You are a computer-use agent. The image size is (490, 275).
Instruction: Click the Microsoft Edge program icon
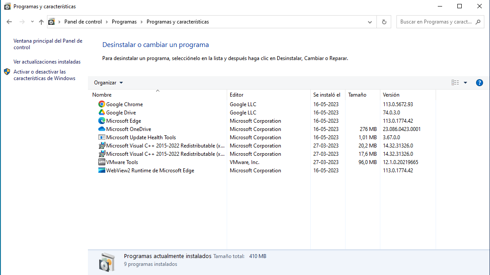click(101, 121)
